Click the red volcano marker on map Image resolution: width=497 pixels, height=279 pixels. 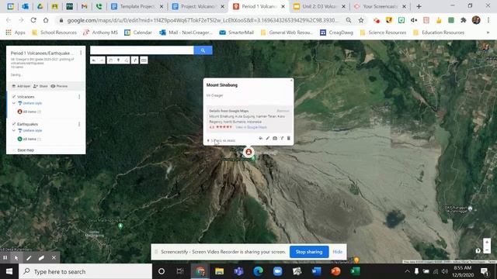[248, 152]
